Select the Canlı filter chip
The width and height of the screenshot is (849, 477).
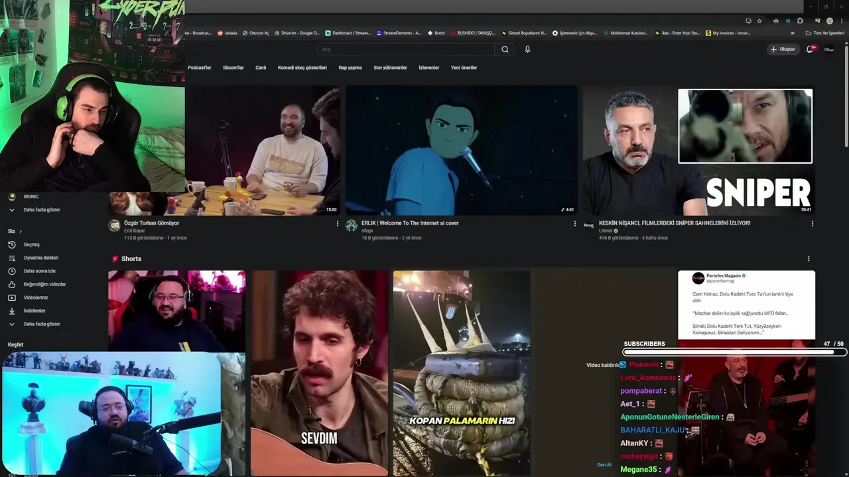pos(261,68)
